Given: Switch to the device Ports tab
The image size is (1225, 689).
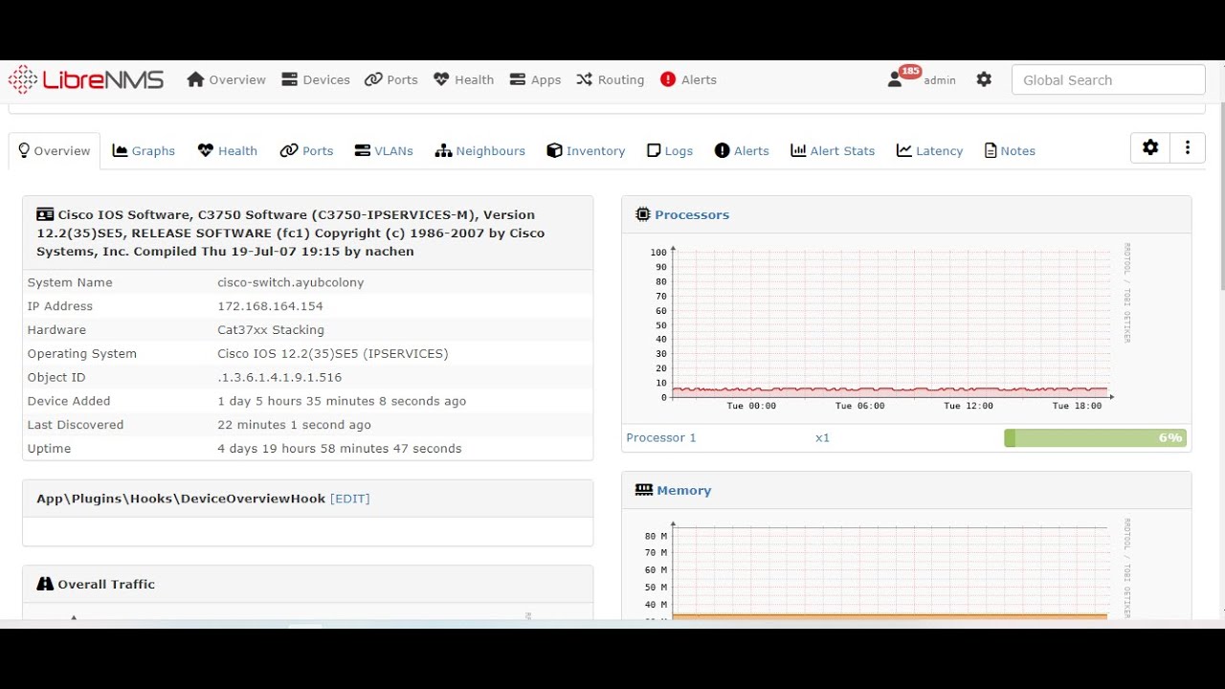Looking at the screenshot, I should (306, 151).
